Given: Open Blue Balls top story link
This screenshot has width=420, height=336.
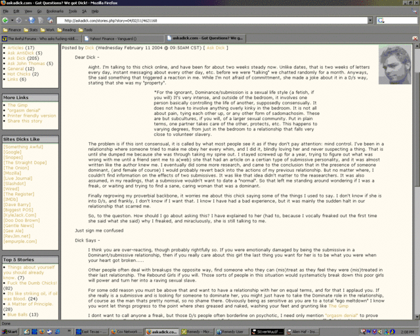Looking at the screenshot, I should tap(17, 314).
